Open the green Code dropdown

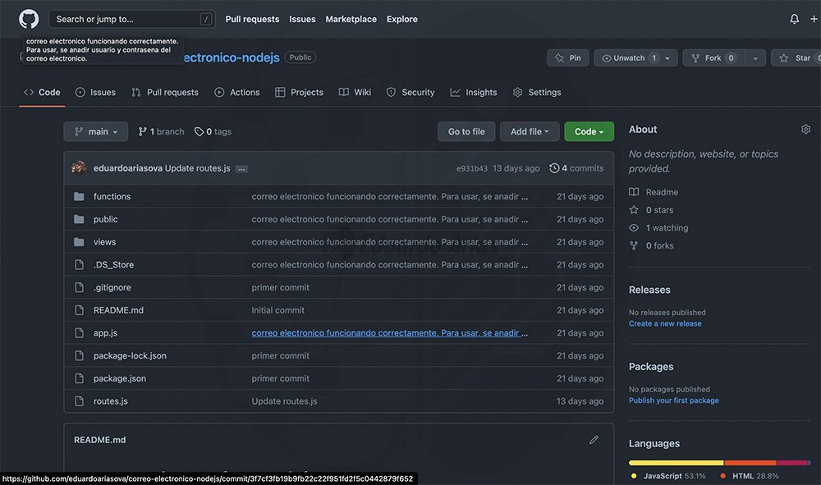[x=589, y=131]
